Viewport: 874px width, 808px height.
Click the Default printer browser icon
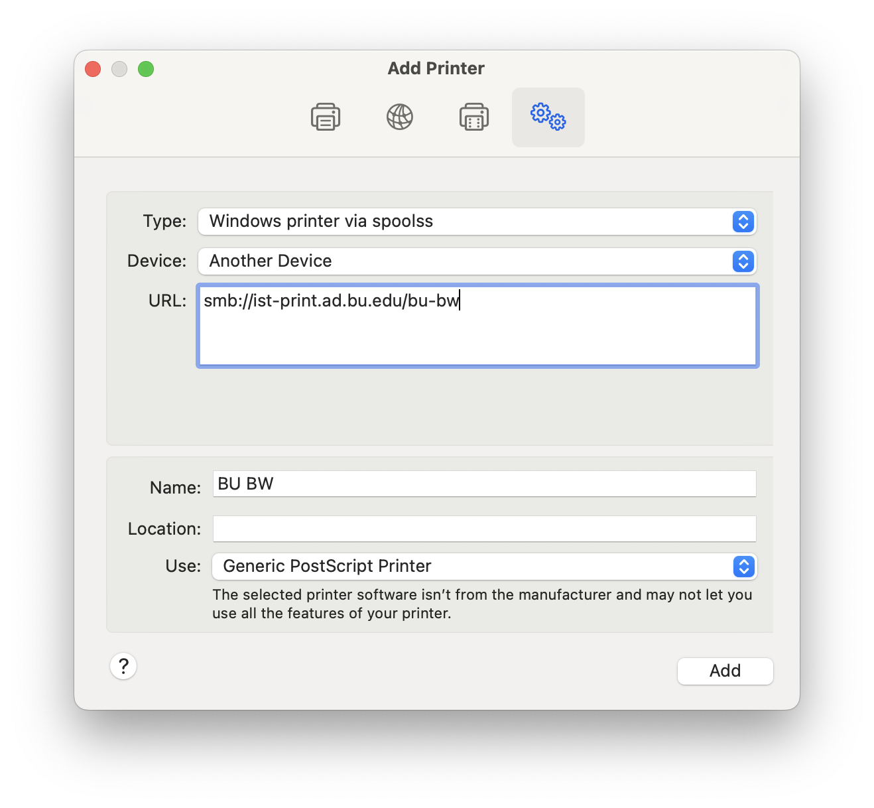[x=325, y=117]
